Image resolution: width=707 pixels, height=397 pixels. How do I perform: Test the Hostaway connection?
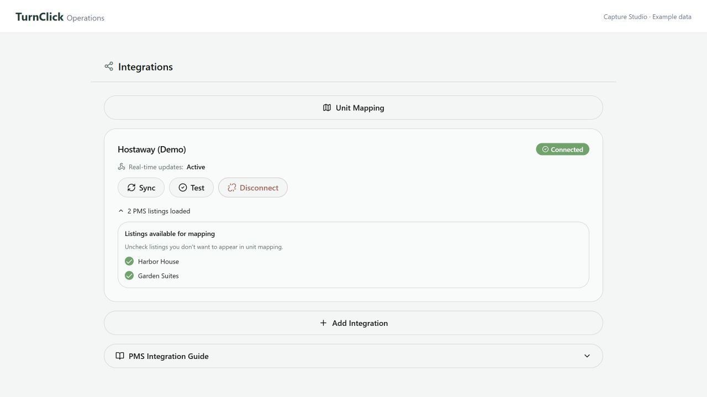(191, 187)
